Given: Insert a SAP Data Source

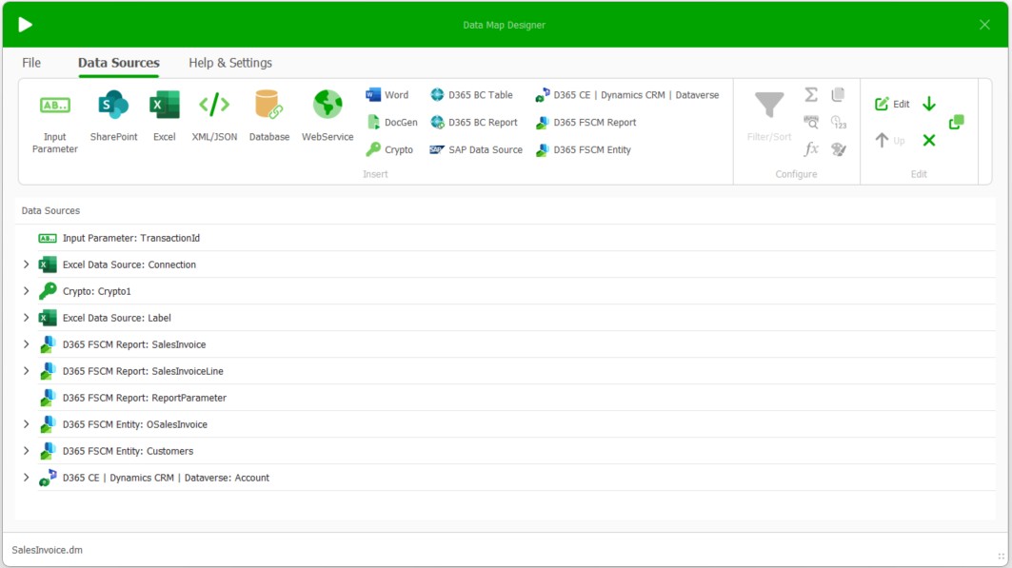Looking at the screenshot, I should pyautogui.click(x=476, y=149).
